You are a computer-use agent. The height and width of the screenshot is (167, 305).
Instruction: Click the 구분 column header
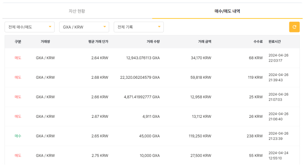click(18, 41)
